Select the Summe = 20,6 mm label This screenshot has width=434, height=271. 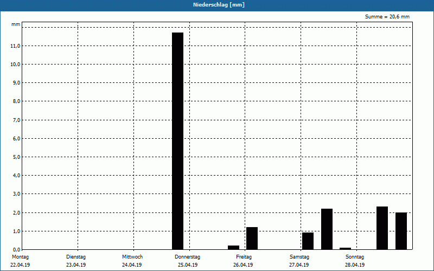(x=387, y=17)
